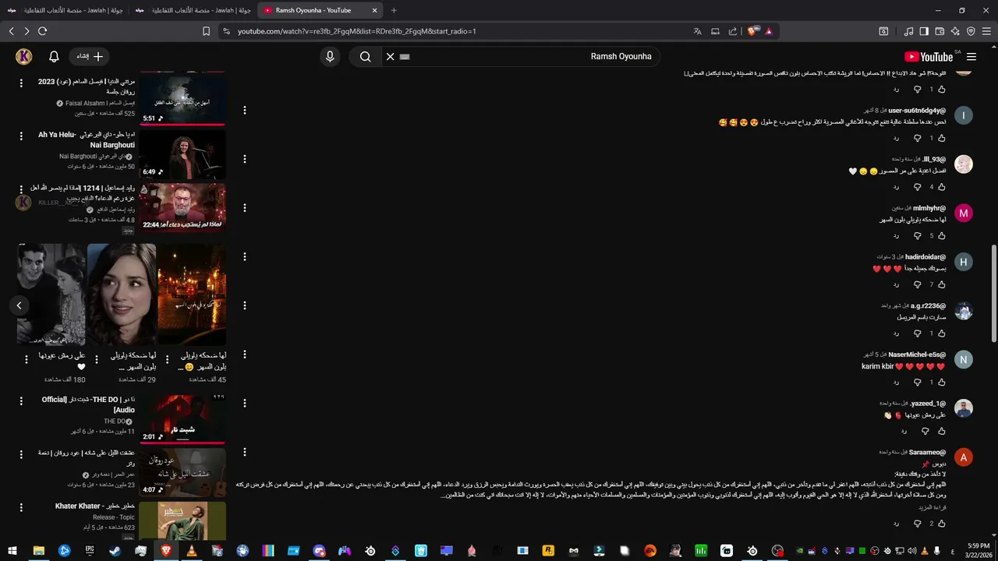Open the taskbar clock showing 5:59 PM
The height and width of the screenshot is (561, 998).
(979, 550)
